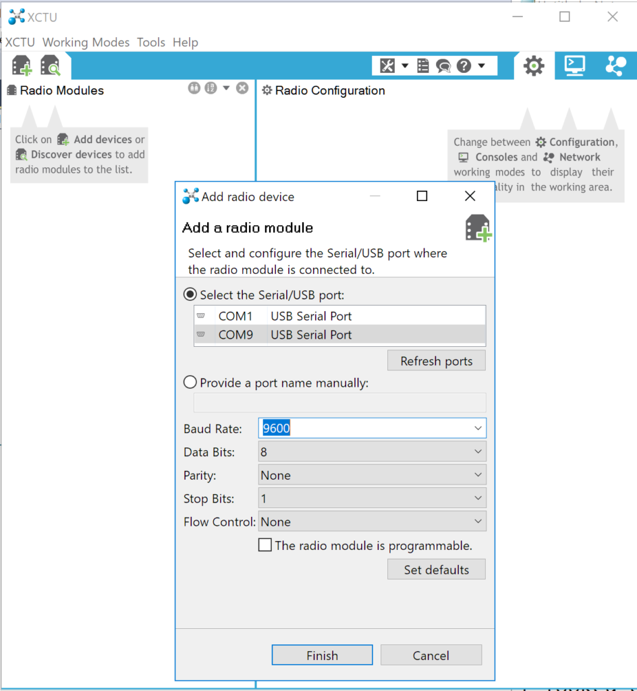The width and height of the screenshot is (637, 691).
Task: Click the Cancel button
Action: click(x=431, y=655)
